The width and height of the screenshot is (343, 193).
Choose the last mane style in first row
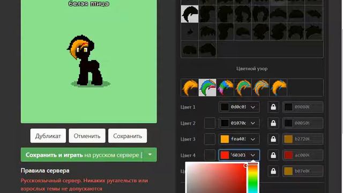(314, 14)
